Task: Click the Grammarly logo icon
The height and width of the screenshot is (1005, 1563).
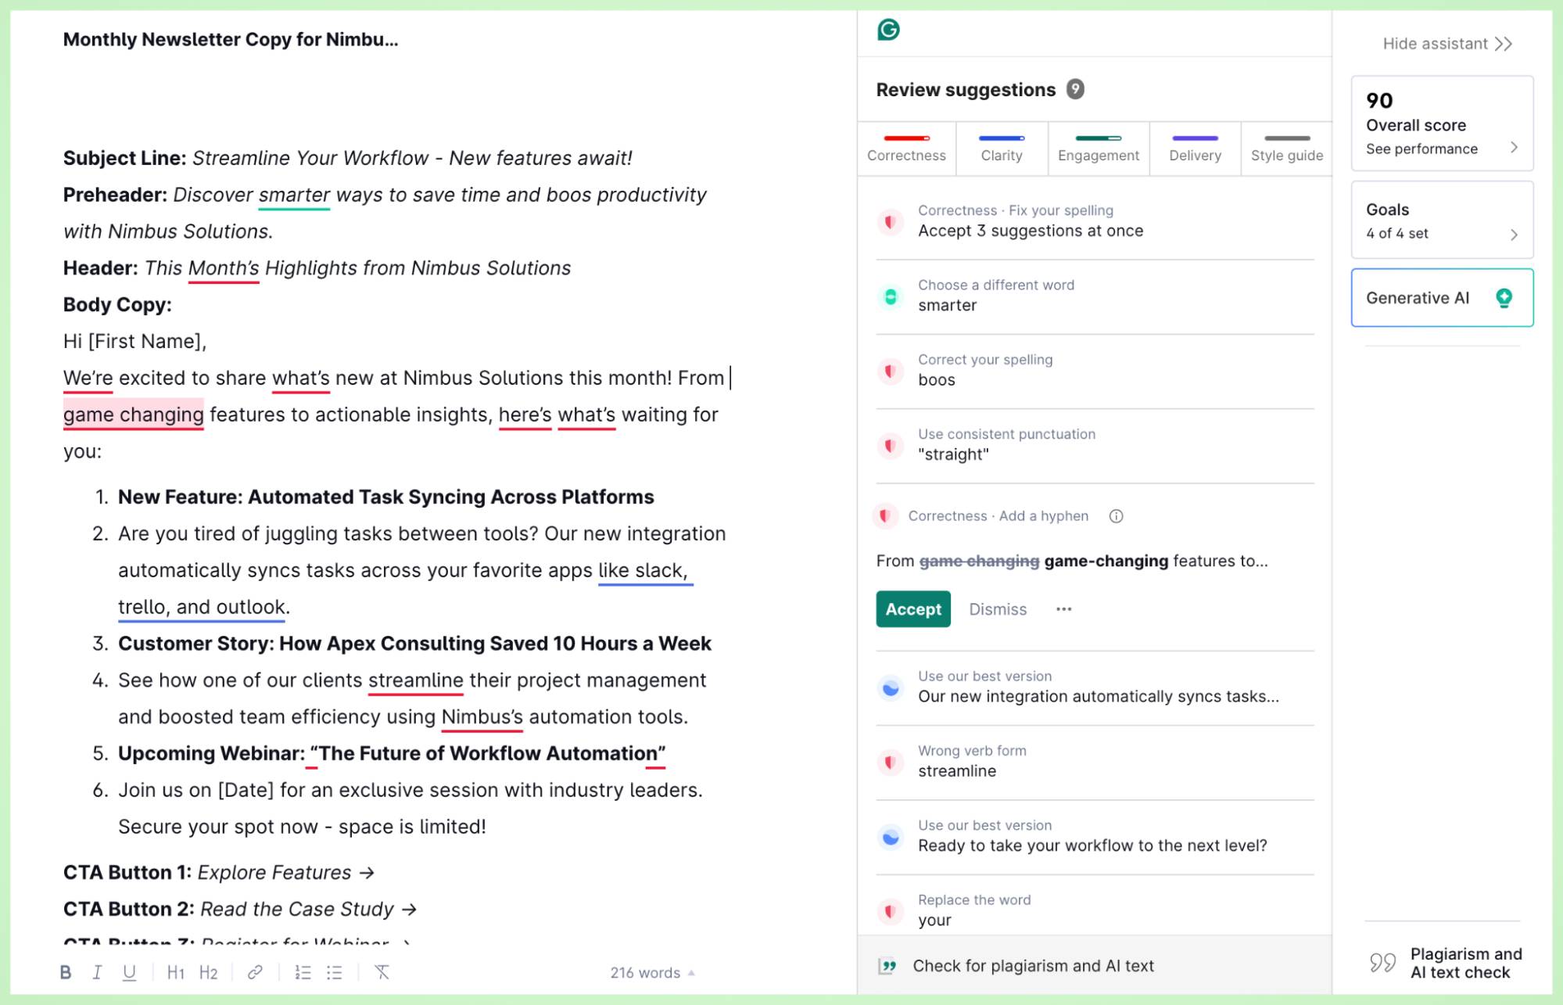Action: 888,30
